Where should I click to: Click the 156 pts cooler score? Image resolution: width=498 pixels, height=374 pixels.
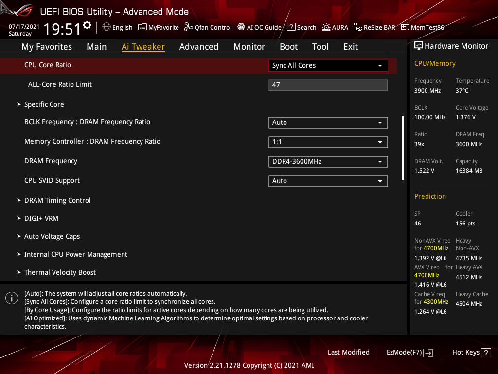(465, 224)
